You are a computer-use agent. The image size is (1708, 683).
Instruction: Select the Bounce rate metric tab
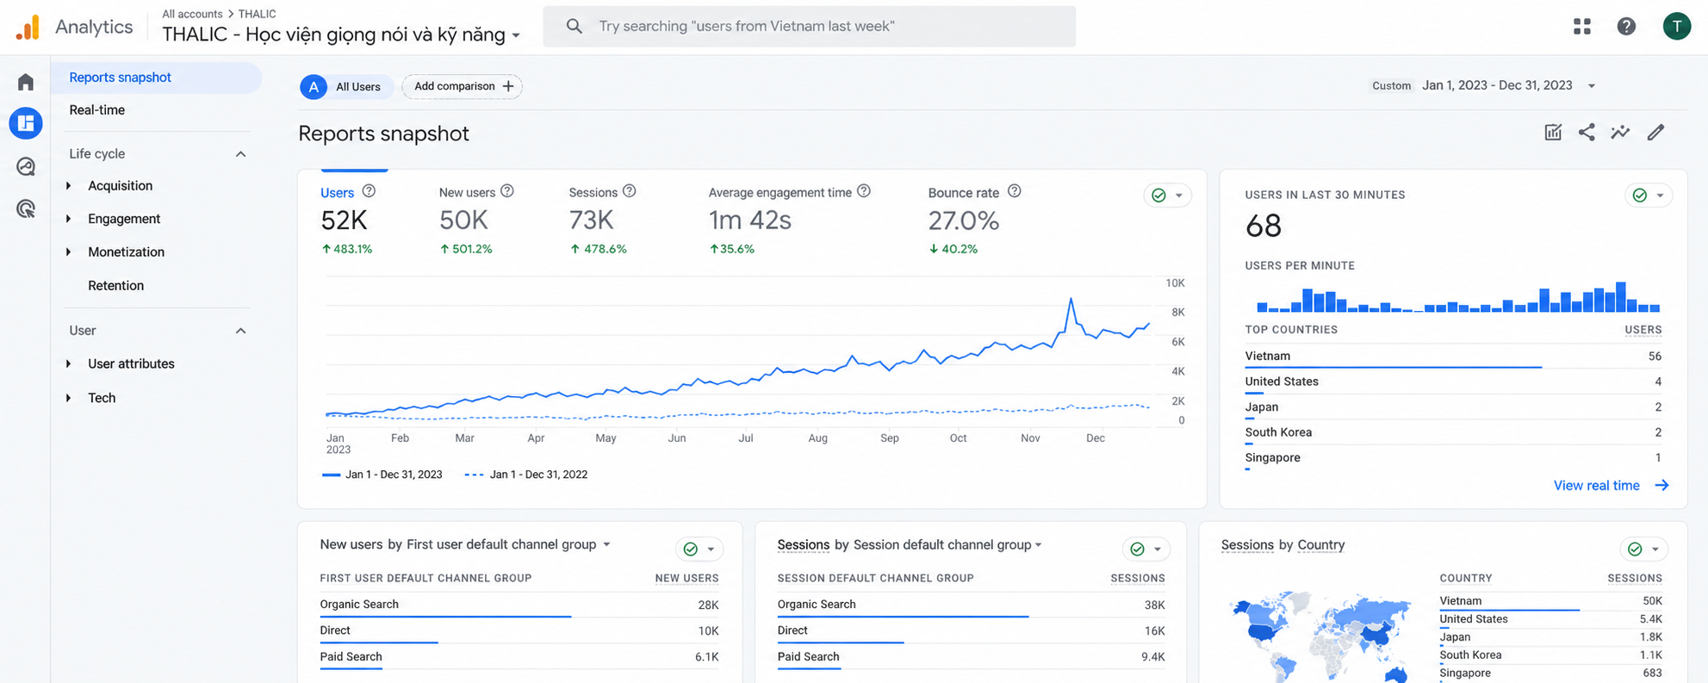click(x=975, y=220)
